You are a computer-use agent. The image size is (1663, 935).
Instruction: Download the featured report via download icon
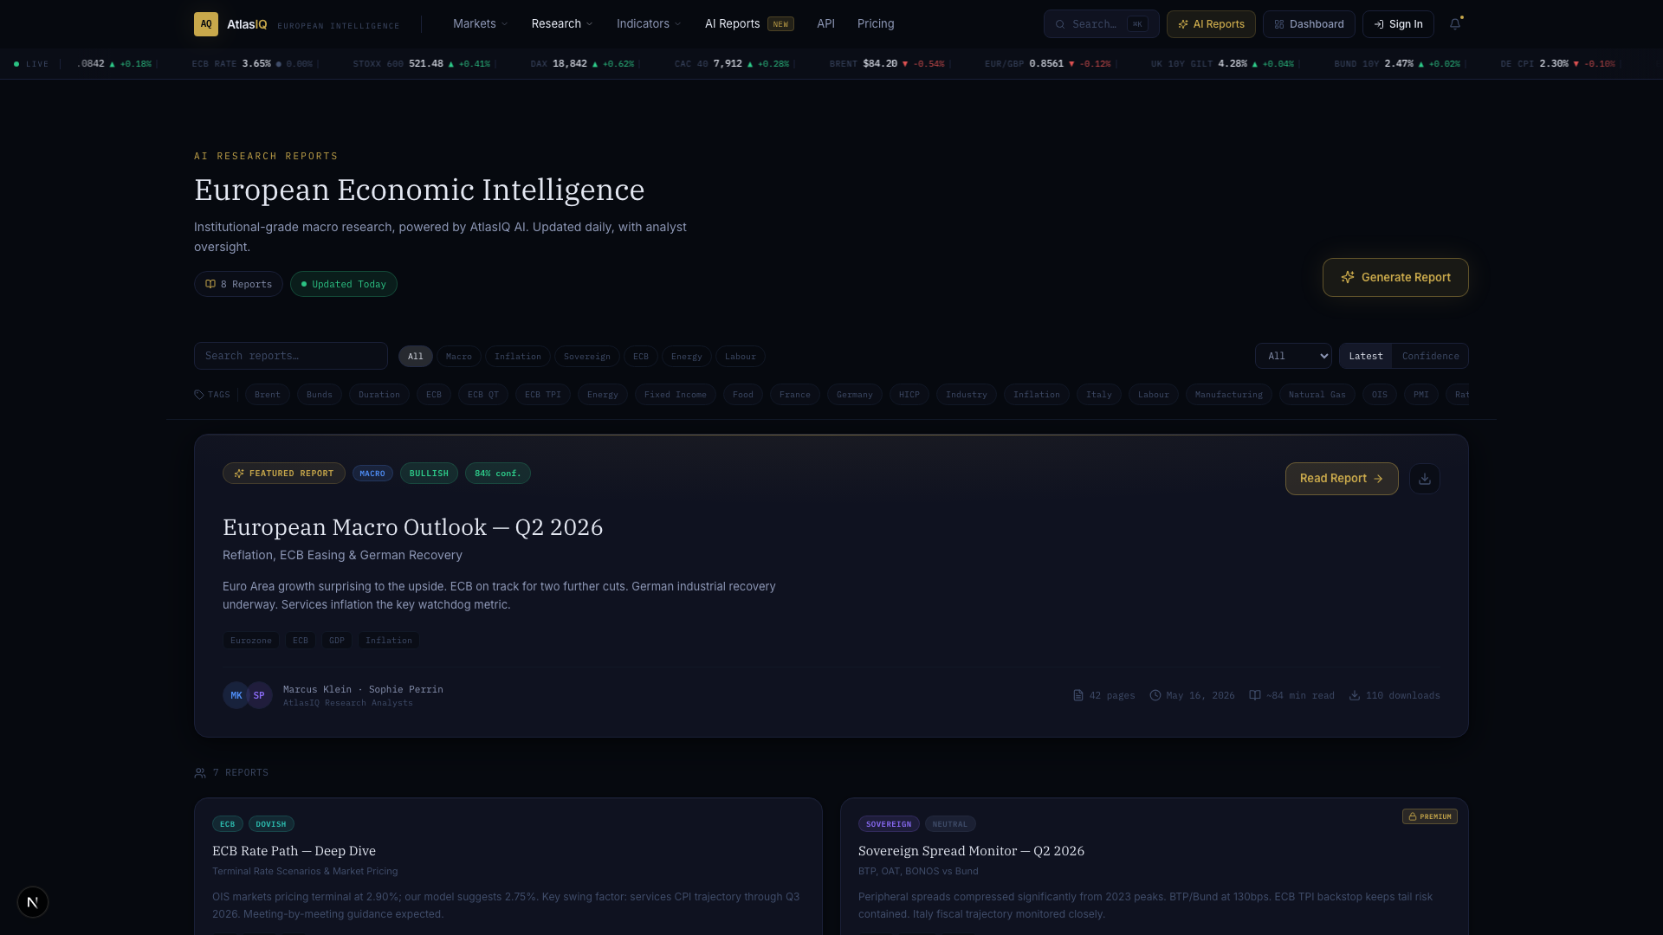click(1425, 479)
